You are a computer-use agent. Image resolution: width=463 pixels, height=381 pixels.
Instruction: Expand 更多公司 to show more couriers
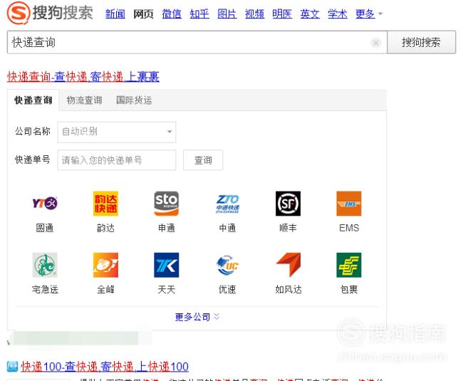(197, 317)
